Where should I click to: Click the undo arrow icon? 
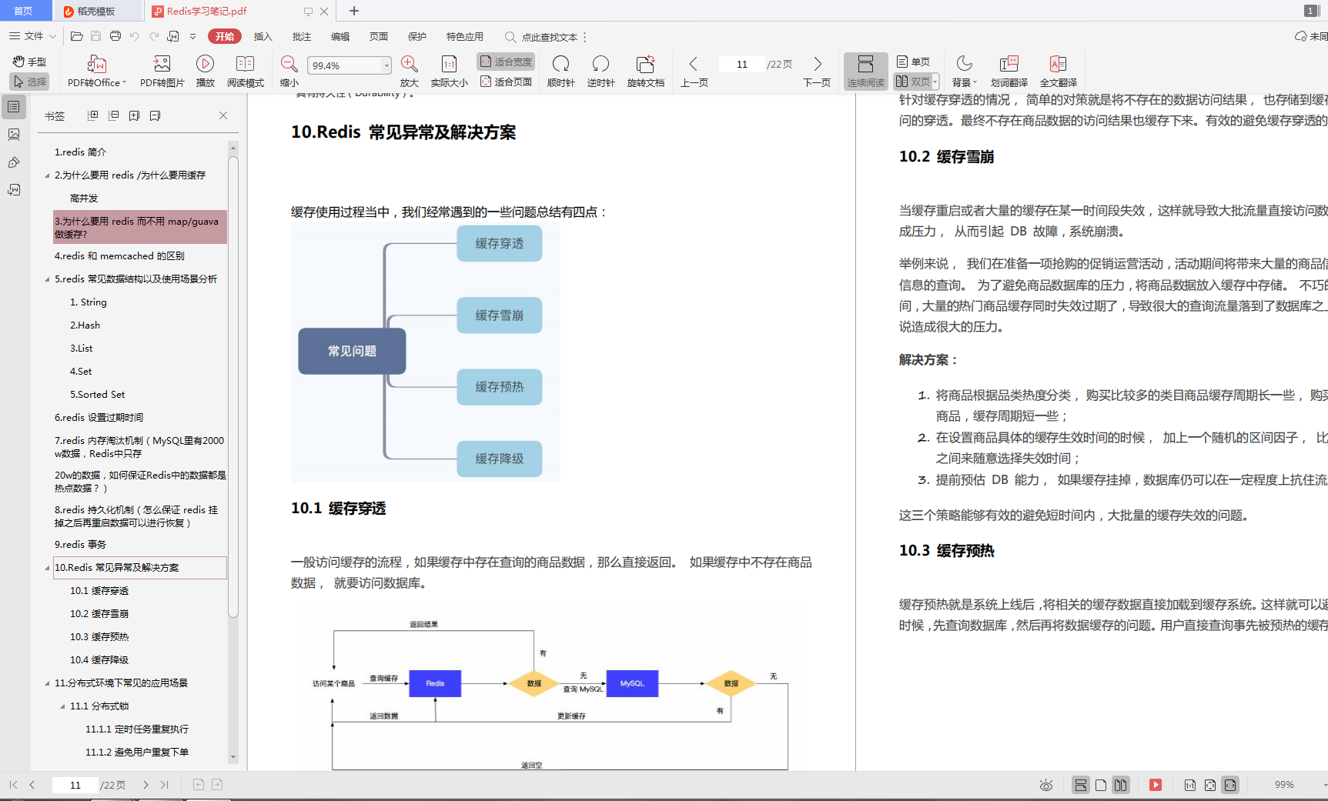135,36
